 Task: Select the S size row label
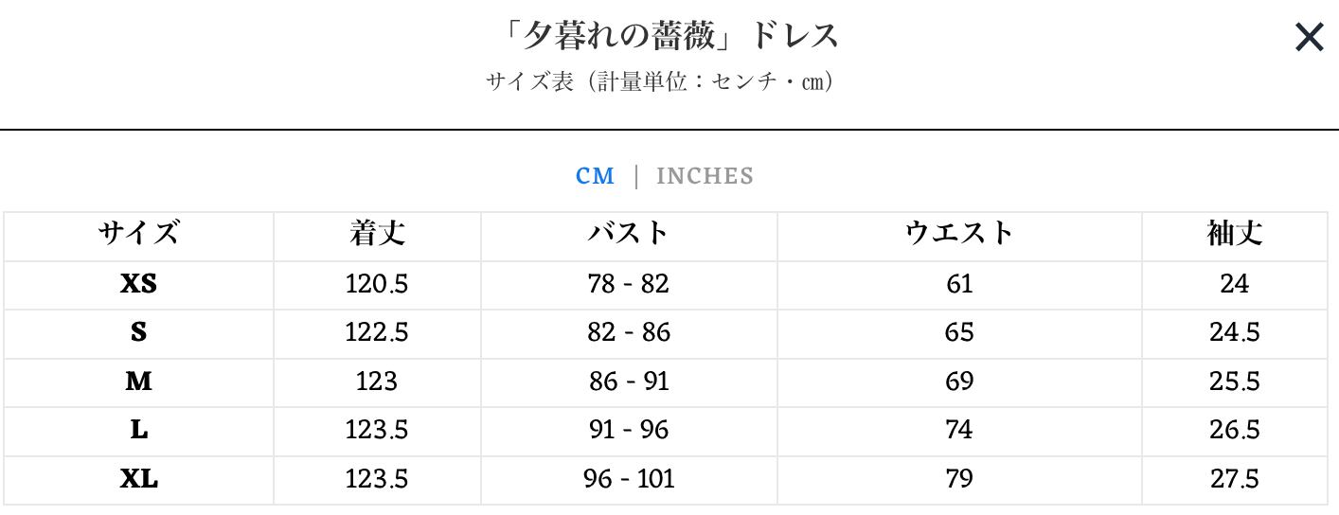pos(138,332)
